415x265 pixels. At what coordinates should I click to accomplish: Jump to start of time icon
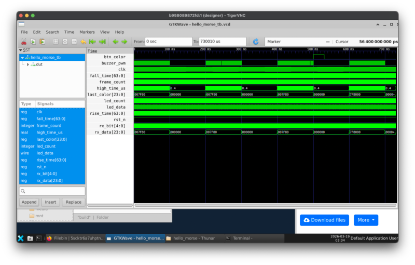tap(92, 42)
